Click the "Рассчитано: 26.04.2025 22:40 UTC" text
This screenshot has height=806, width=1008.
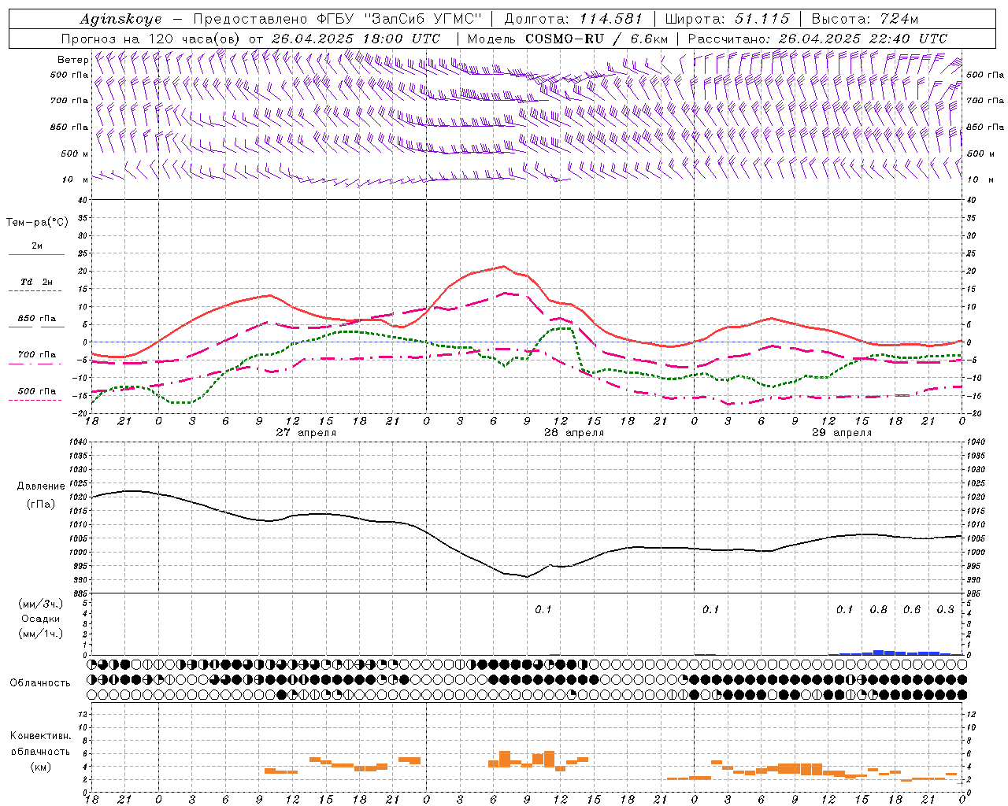pyautogui.click(x=817, y=39)
